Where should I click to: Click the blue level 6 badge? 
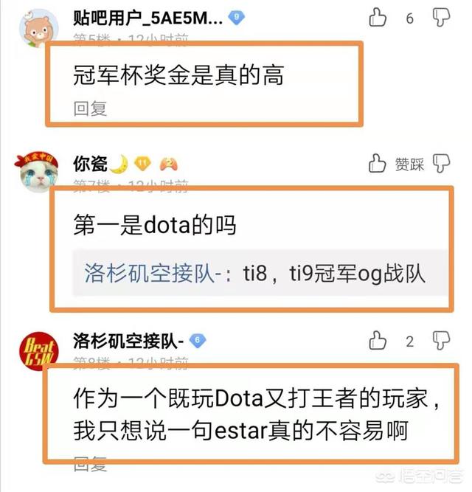[x=198, y=341]
